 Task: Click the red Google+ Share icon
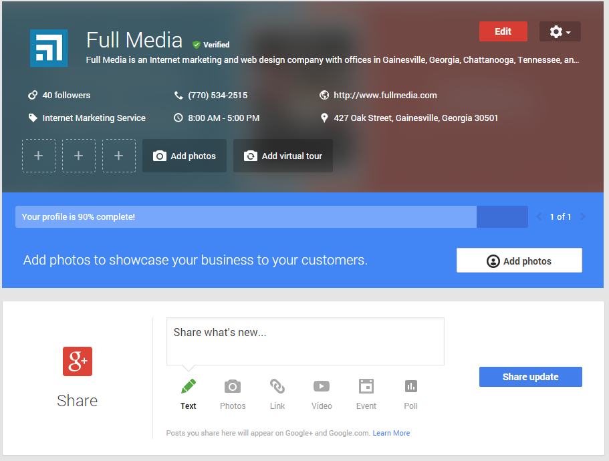[78, 361]
